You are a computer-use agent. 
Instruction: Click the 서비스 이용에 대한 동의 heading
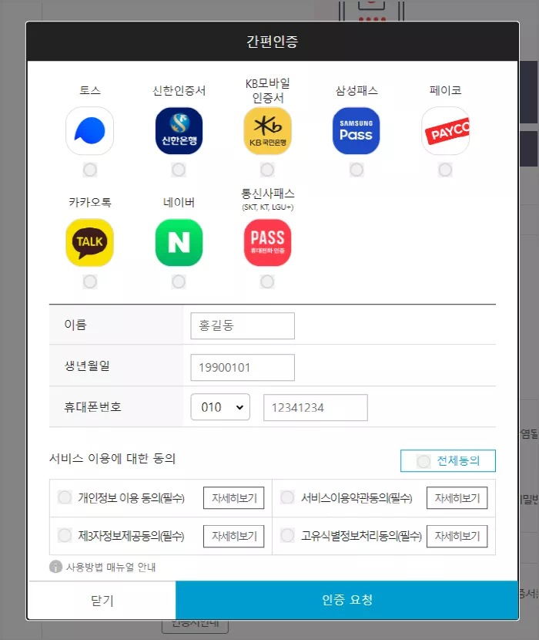tap(112, 458)
